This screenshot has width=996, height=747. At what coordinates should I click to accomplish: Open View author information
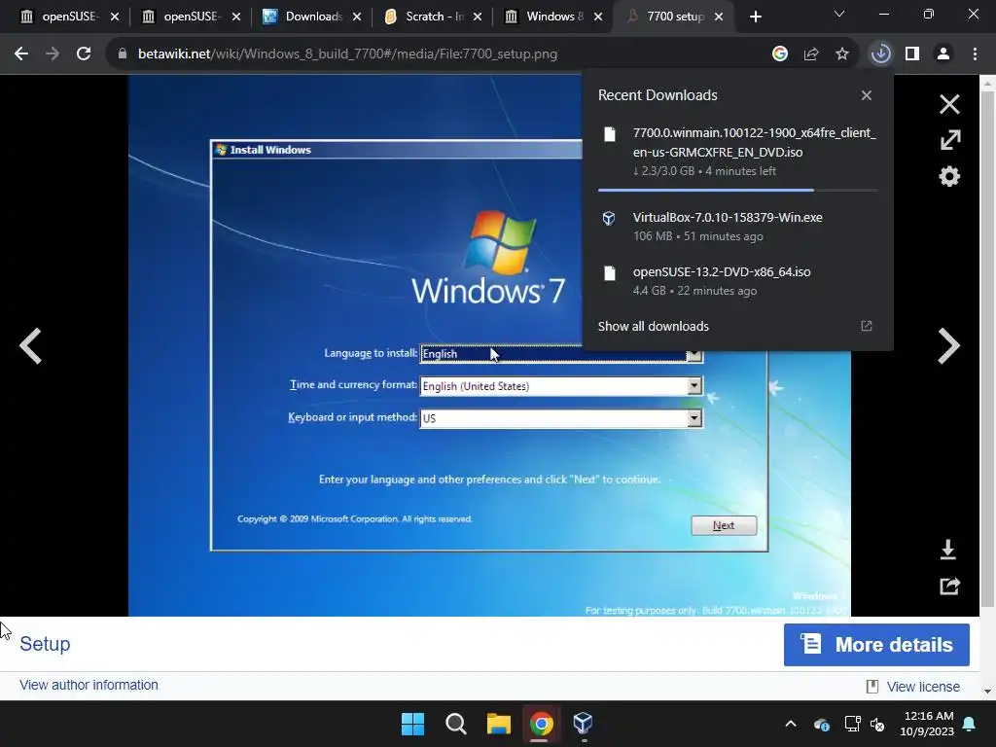click(89, 685)
